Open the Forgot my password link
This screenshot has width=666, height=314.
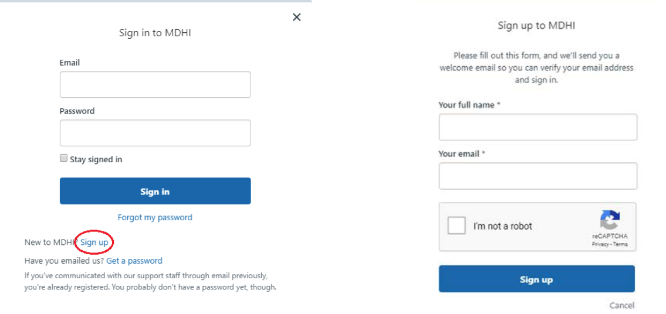(155, 217)
